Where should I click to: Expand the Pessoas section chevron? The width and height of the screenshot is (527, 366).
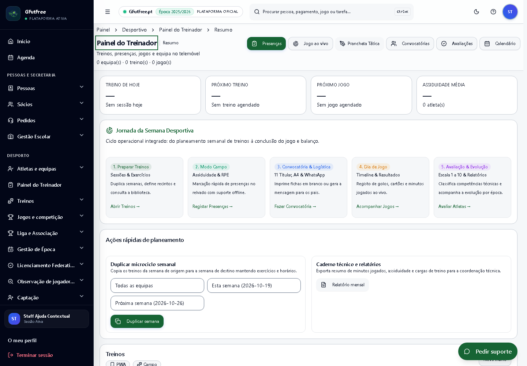pyautogui.click(x=82, y=87)
